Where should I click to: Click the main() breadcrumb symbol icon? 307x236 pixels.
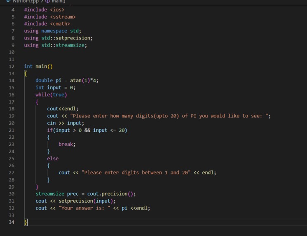pos(47,1)
